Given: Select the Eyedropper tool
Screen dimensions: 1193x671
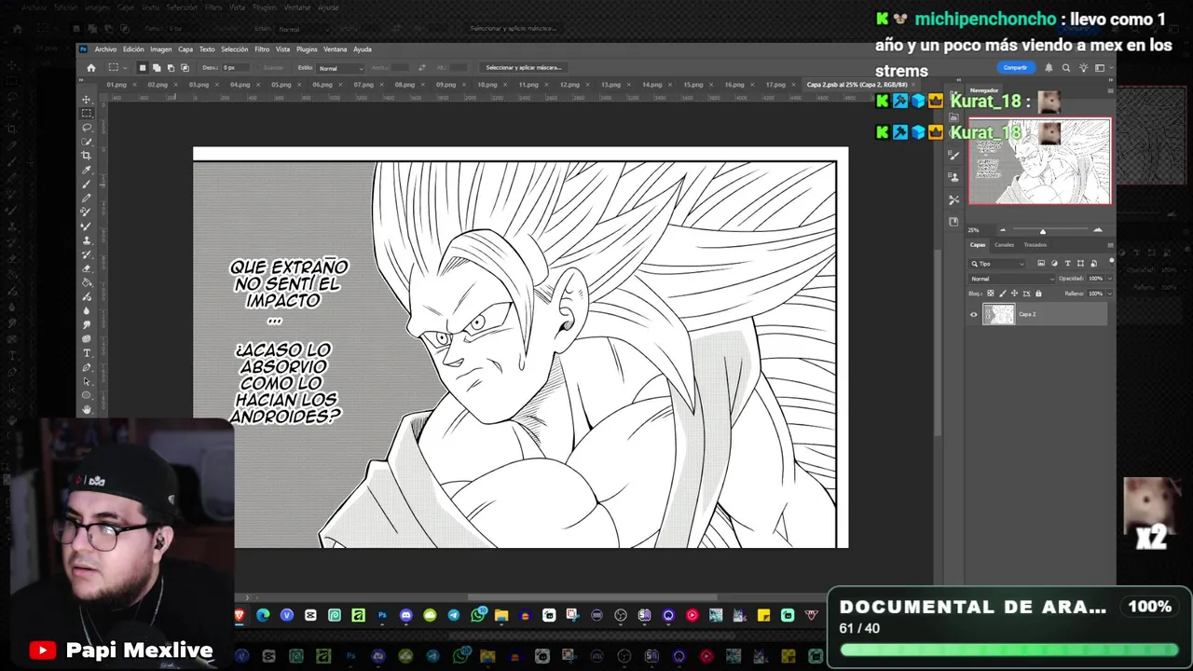Looking at the screenshot, I should click(x=87, y=170).
